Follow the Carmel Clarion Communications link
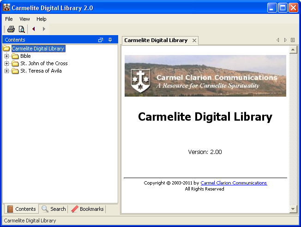This screenshot has height=227, width=301. [234, 183]
